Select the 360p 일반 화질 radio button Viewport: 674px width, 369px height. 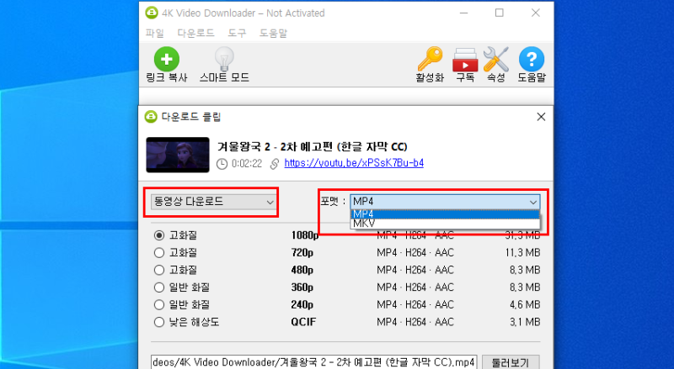[159, 287]
